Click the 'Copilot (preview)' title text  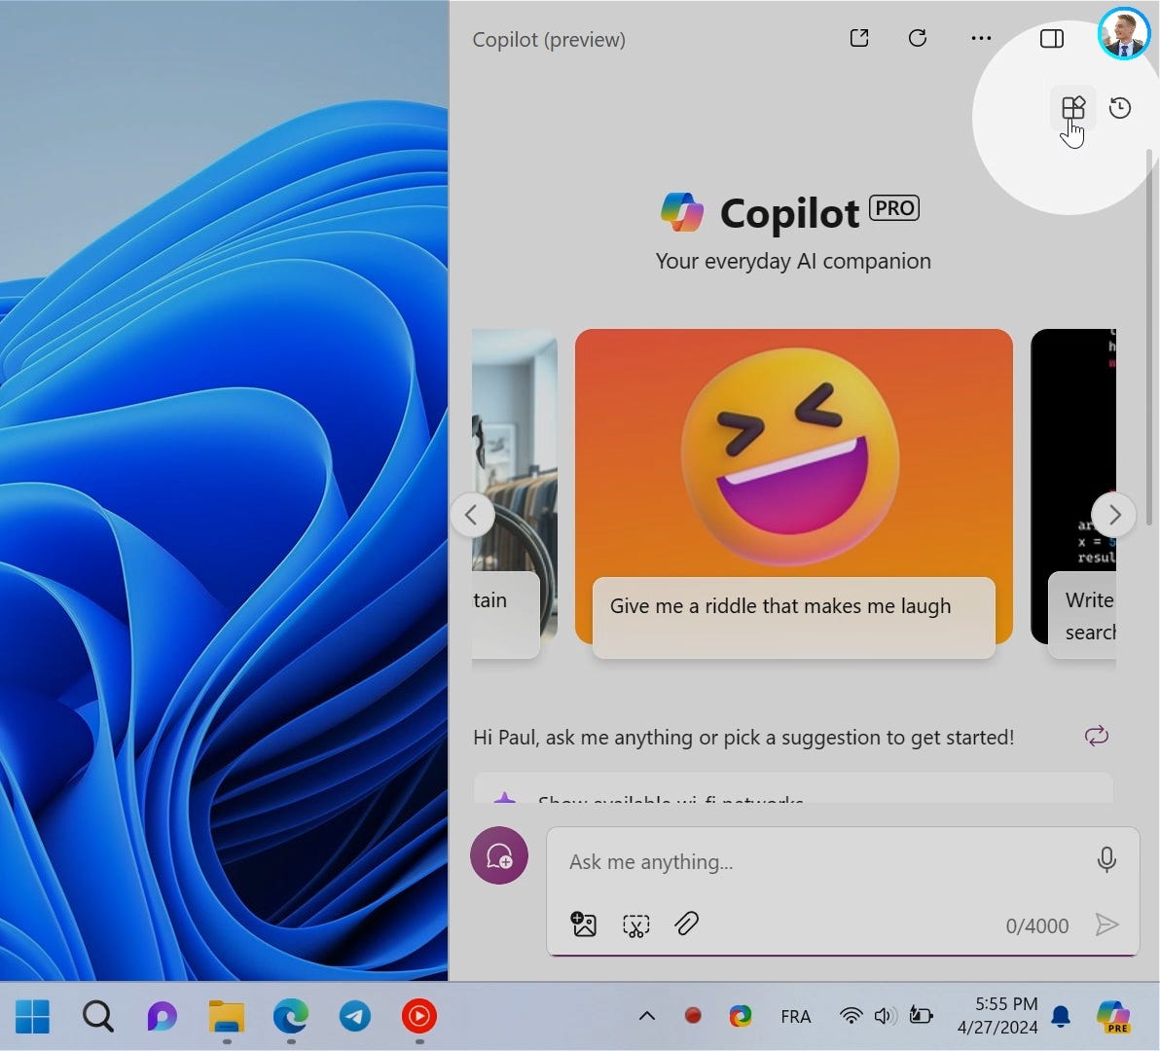549,39
